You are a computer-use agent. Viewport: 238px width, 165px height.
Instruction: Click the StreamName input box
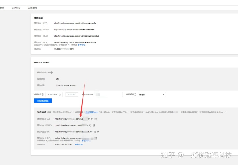pos(109,95)
